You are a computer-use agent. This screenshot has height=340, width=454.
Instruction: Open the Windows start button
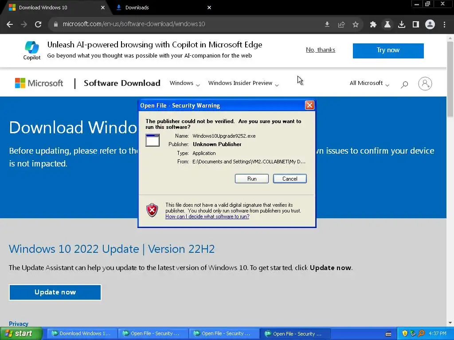pyautogui.click(x=21, y=333)
